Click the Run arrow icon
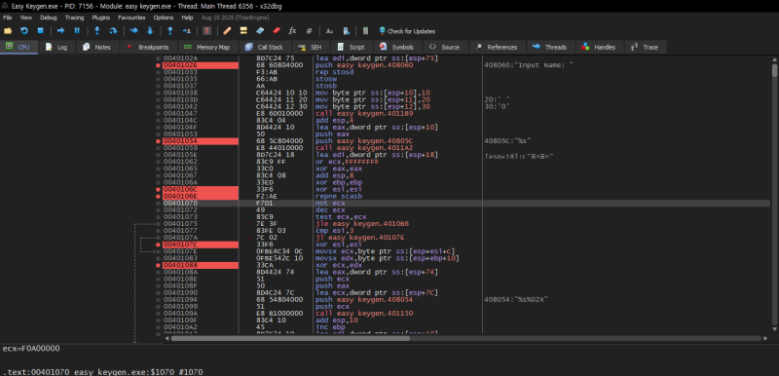779x376 pixels. point(60,31)
